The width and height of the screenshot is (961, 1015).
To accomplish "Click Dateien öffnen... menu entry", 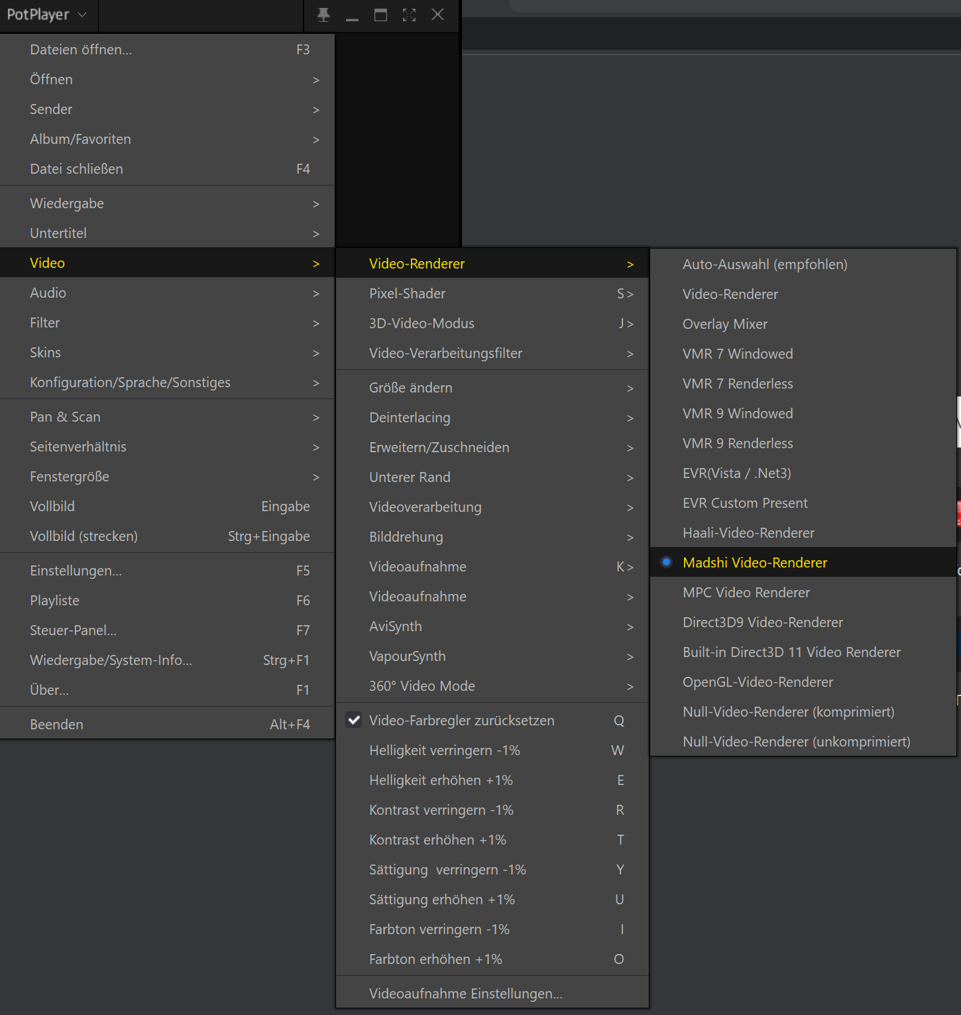I will 167,49.
